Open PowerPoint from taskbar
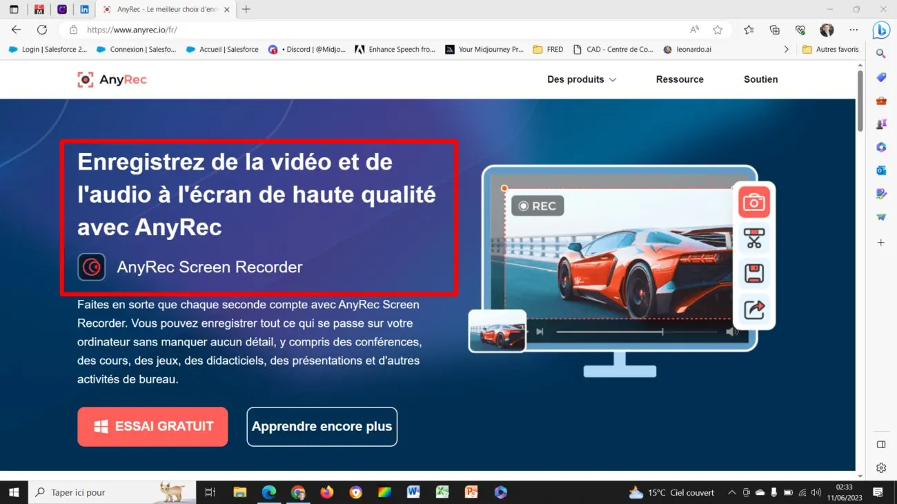Viewport: 897px width, 504px height. [x=471, y=492]
